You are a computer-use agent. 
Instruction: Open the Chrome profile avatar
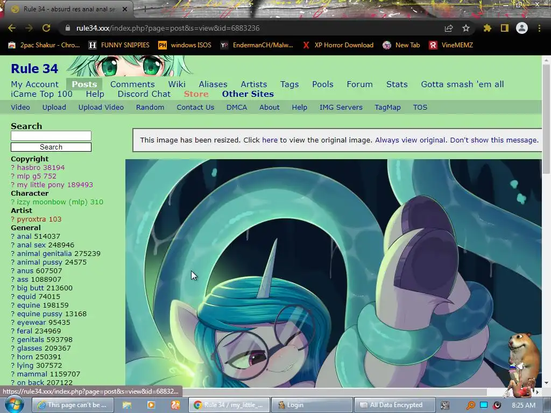click(522, 28)
